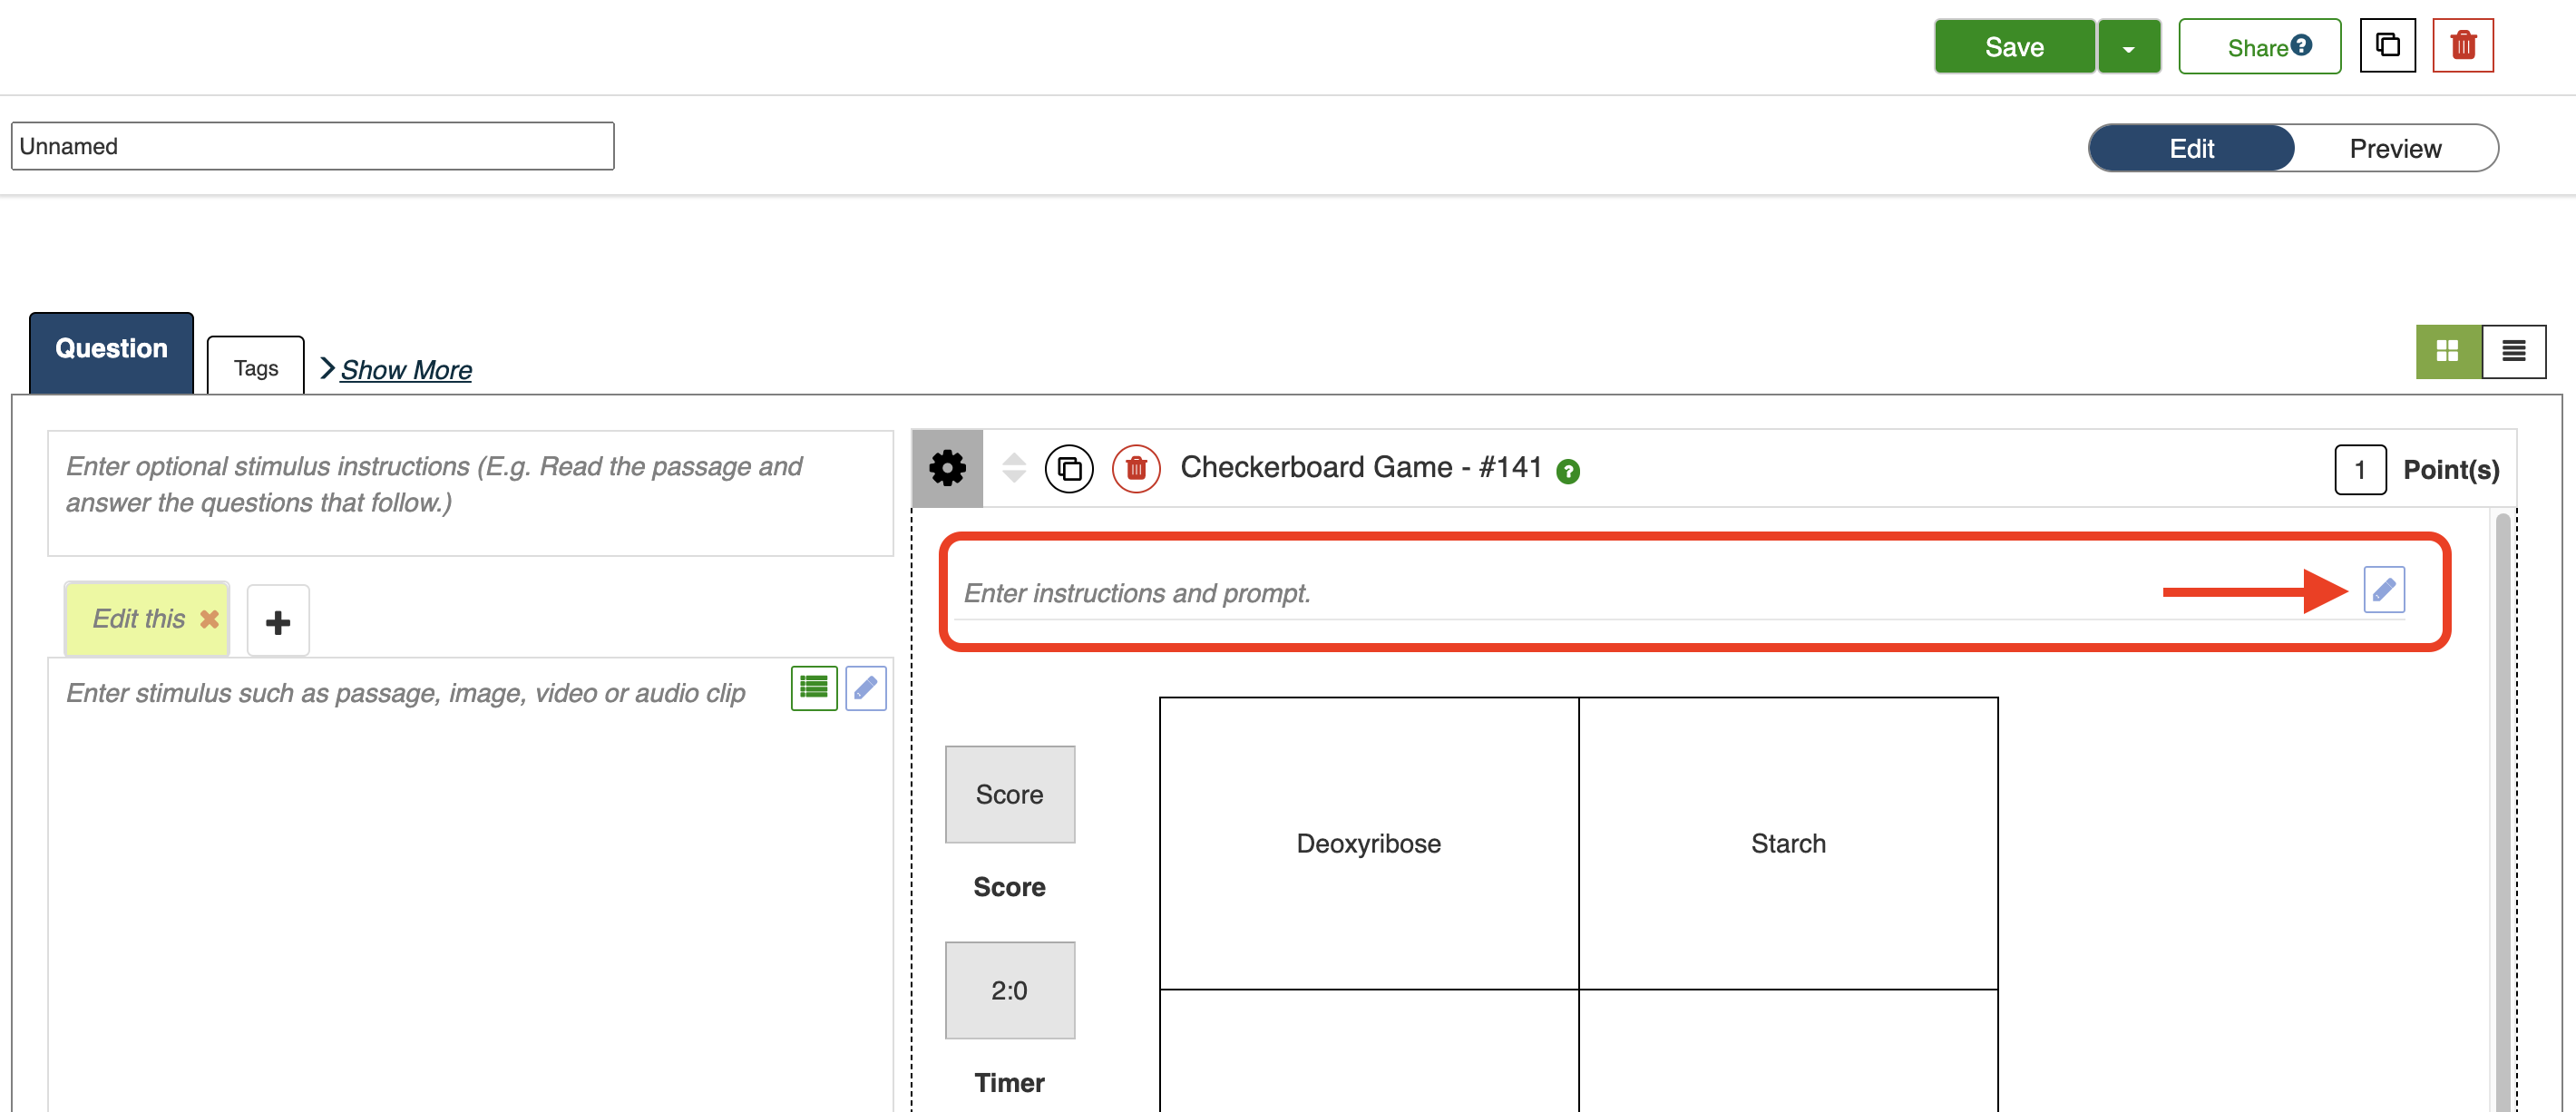The width and height of the screenshot is (2576, 1112).
Task: Click the red trash icon at top
Action: pyautogui.click(x=2462, y=46)
